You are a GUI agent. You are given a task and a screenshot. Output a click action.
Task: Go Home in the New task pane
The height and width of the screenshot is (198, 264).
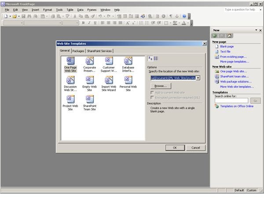point(229,36)
